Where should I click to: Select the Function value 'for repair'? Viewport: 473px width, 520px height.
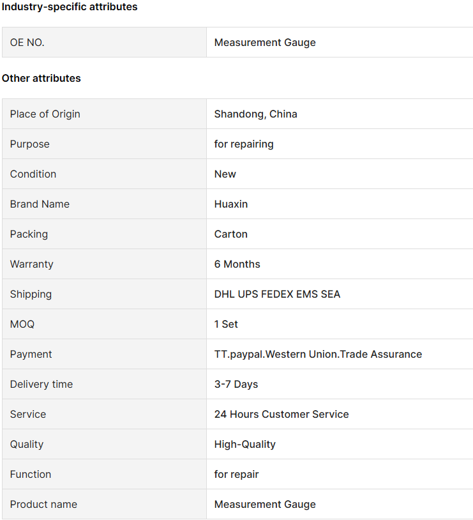click(236, 474)
